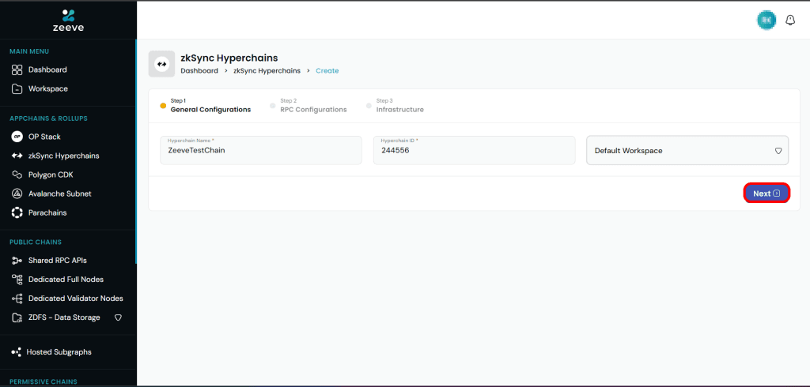Viewport: 810px width, 387px height.
Task: Click the ZDFS Data Storage icon
Action: tap(17, 317)
